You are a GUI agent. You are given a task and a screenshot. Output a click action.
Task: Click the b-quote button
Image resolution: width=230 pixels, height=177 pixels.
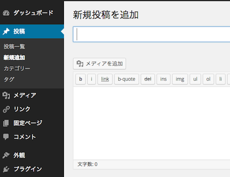pyautogui.click(x=126, y=79)
